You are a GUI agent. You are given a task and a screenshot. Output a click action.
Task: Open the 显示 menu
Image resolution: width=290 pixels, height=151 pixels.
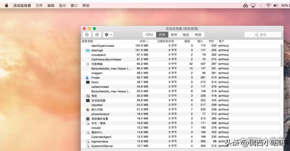(62, 5)
